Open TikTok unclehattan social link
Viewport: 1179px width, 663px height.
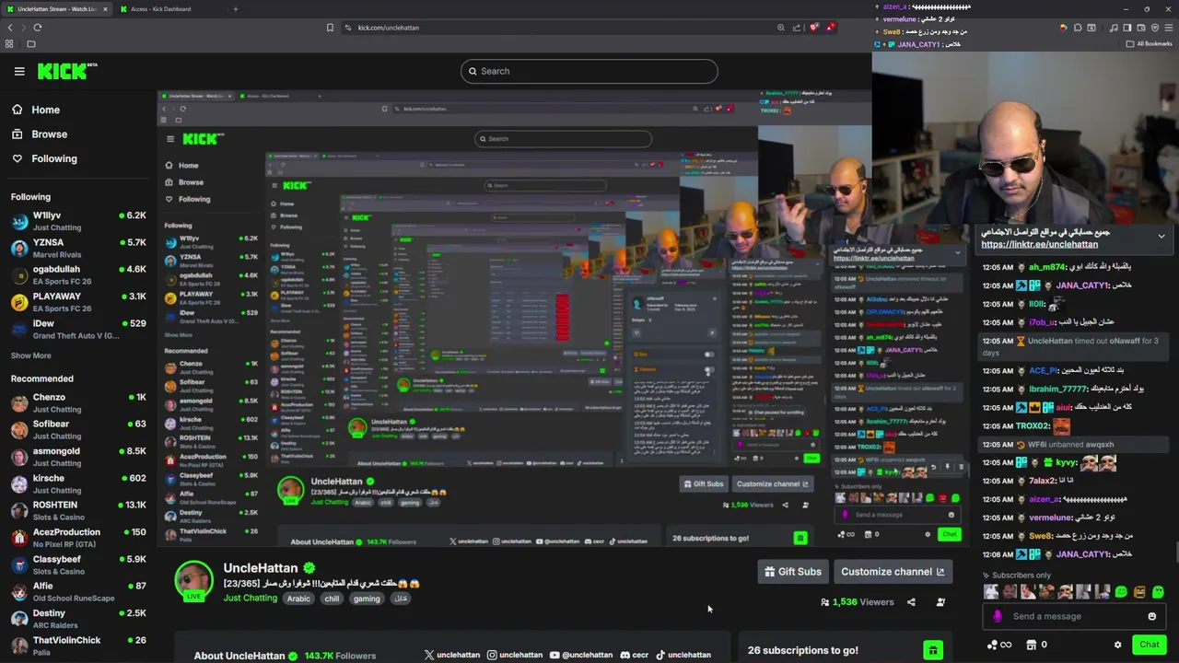coord(683,655)
